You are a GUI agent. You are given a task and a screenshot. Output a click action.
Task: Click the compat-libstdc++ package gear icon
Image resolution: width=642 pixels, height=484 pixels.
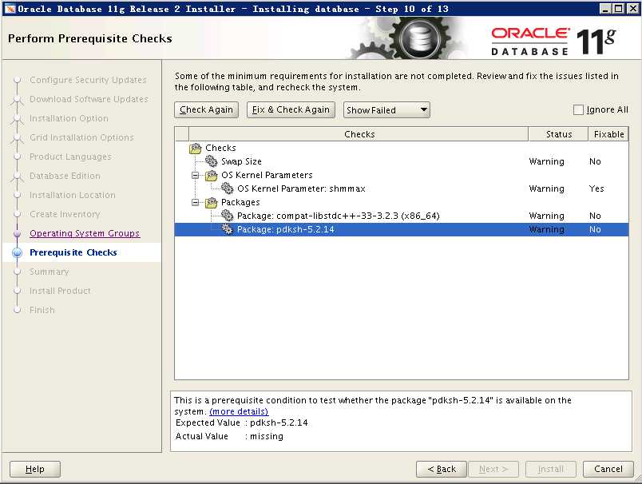[228, 216]
